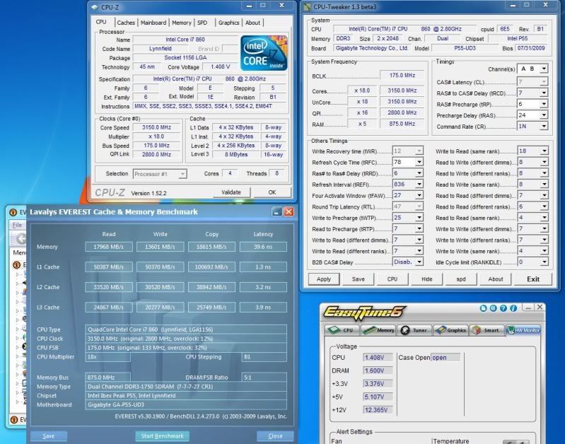Open the Refresh Cycle Time (tRFC) dropdown
565x444 pixels.
click(419, 162)
